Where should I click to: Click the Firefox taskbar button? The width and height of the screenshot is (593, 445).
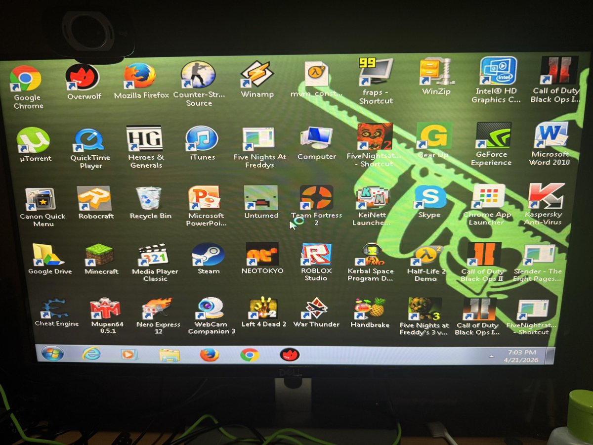[x=210, y=355]
